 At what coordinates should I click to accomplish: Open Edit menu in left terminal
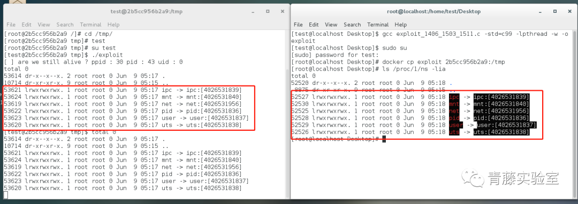27,25
